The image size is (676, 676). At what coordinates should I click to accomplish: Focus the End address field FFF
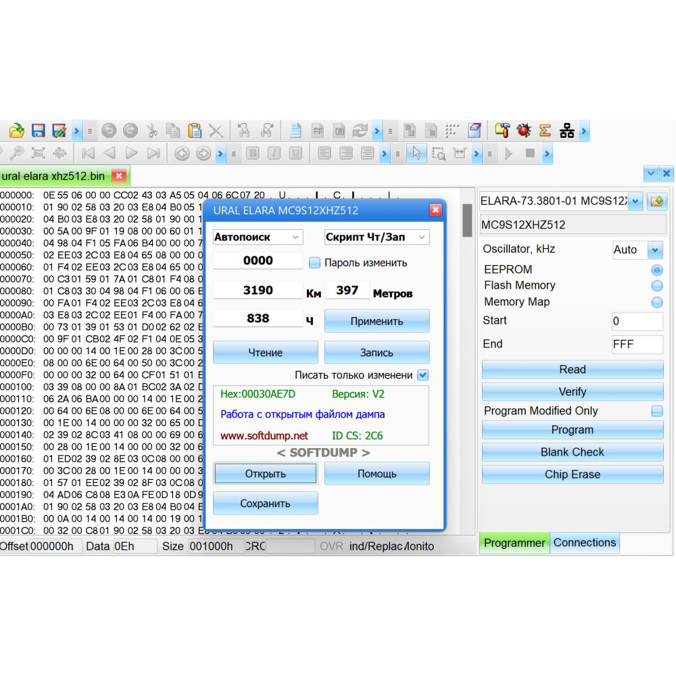point(637,345)
